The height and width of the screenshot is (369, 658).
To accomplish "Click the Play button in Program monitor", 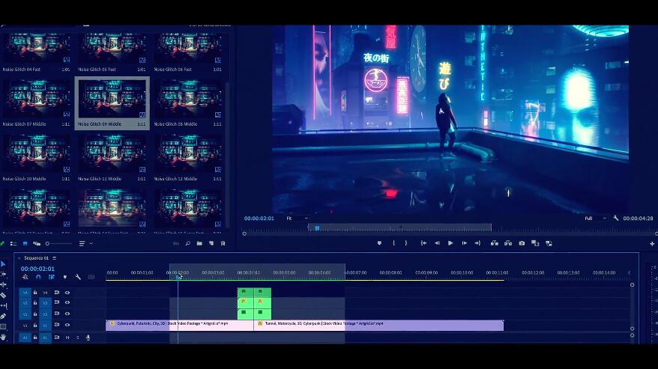I will tap(450, 243).
